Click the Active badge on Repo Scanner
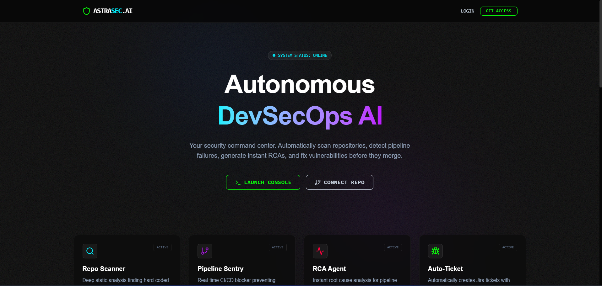Viewport: 602px width, 286px height. pyautogui.click(x=162, y=247)
